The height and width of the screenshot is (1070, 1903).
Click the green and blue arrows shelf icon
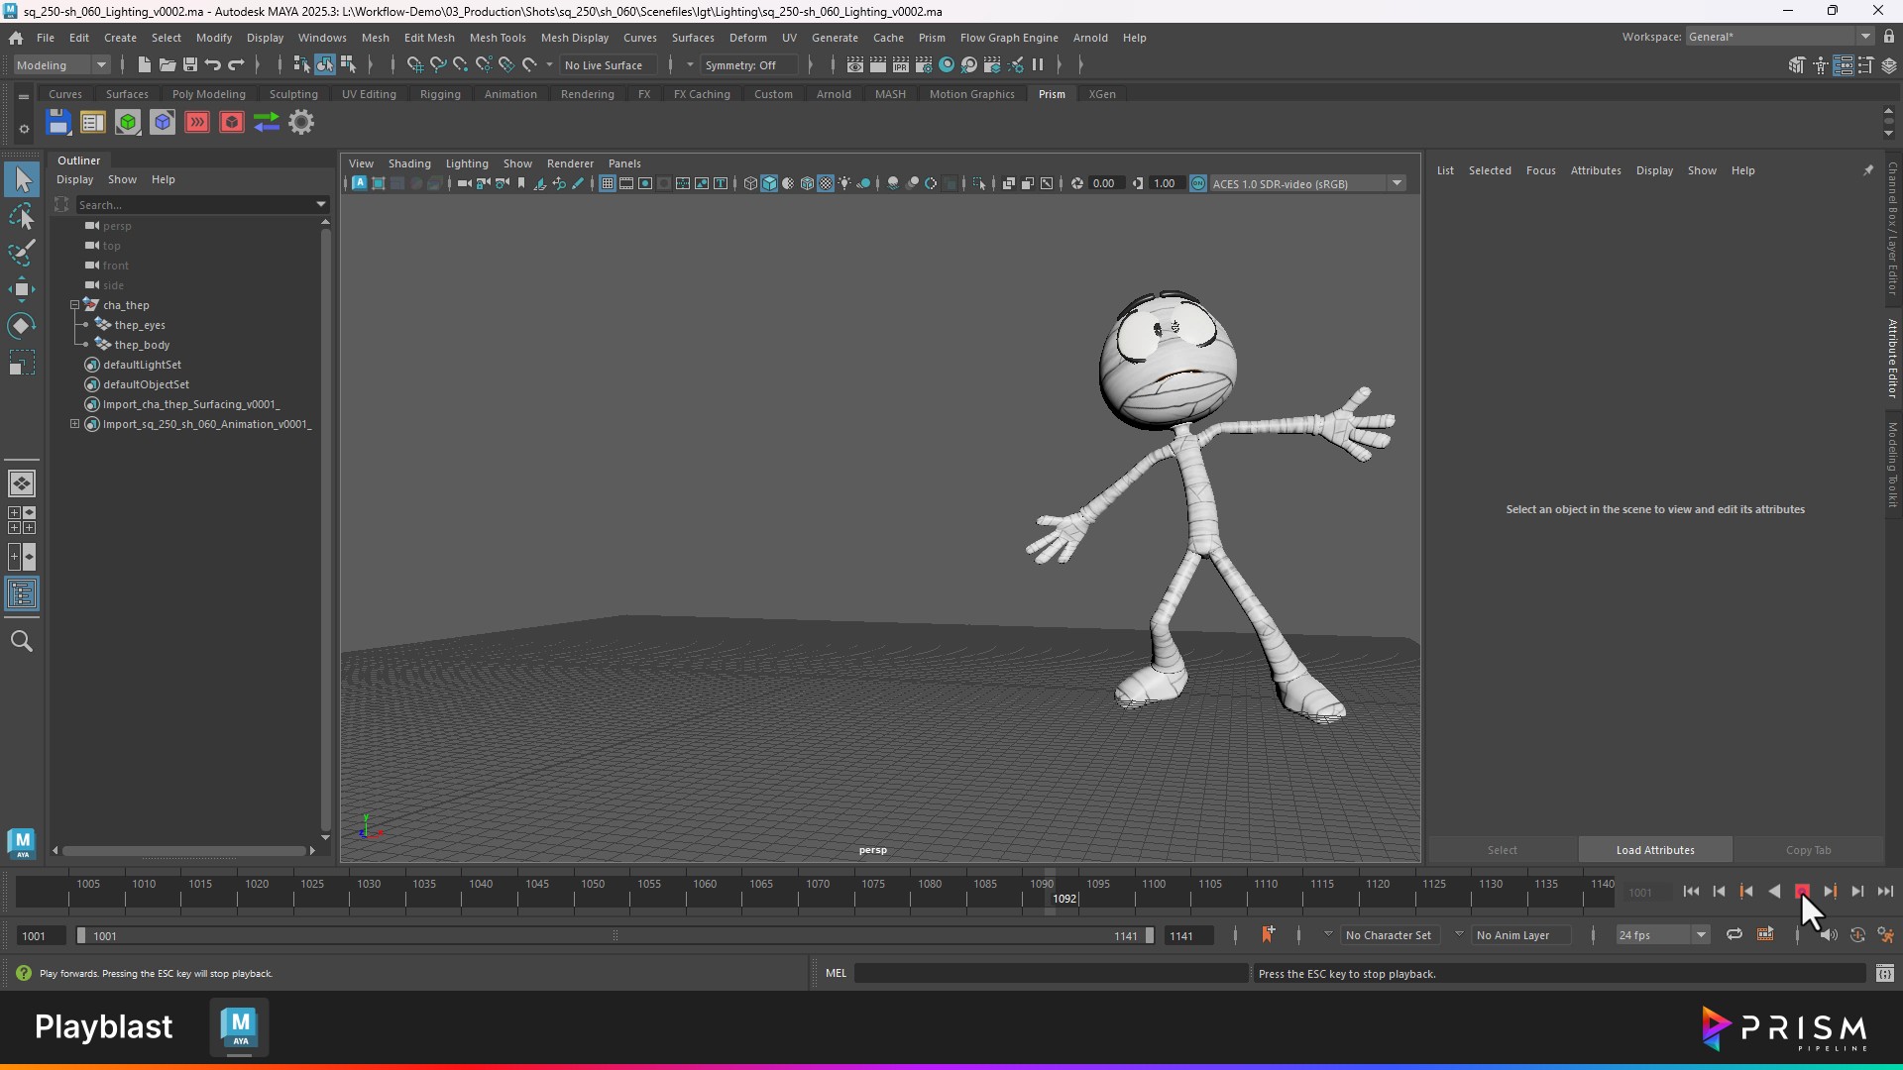coord(267,123)
